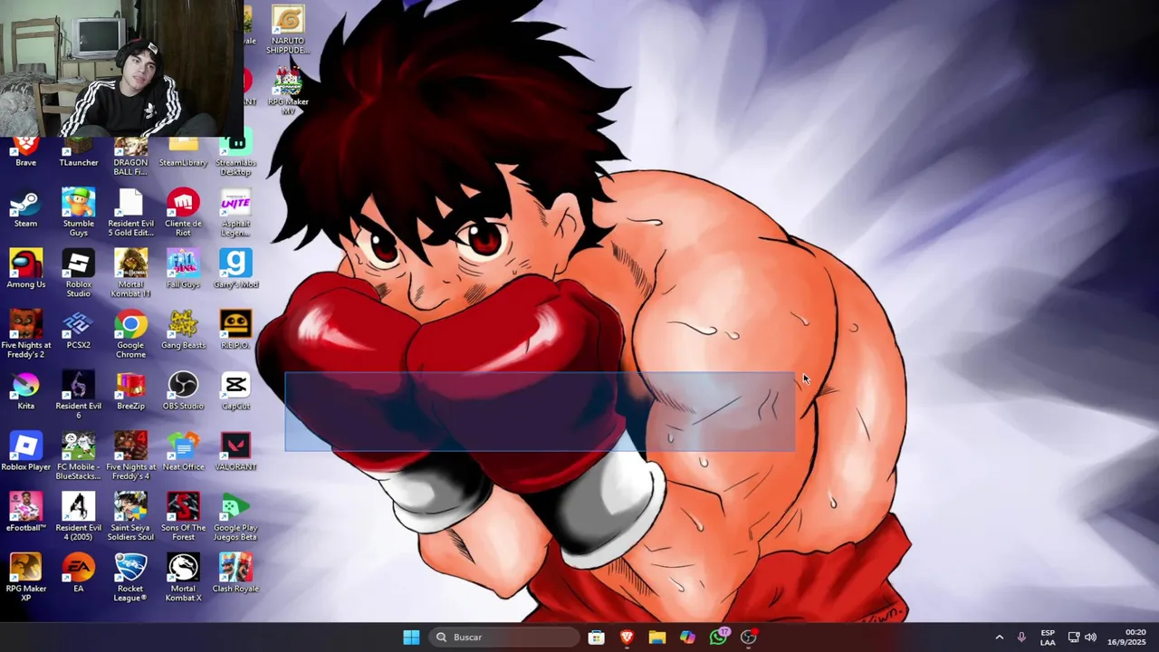
Task: Open the network status tray icon
Action: (x=1074, y=637)
